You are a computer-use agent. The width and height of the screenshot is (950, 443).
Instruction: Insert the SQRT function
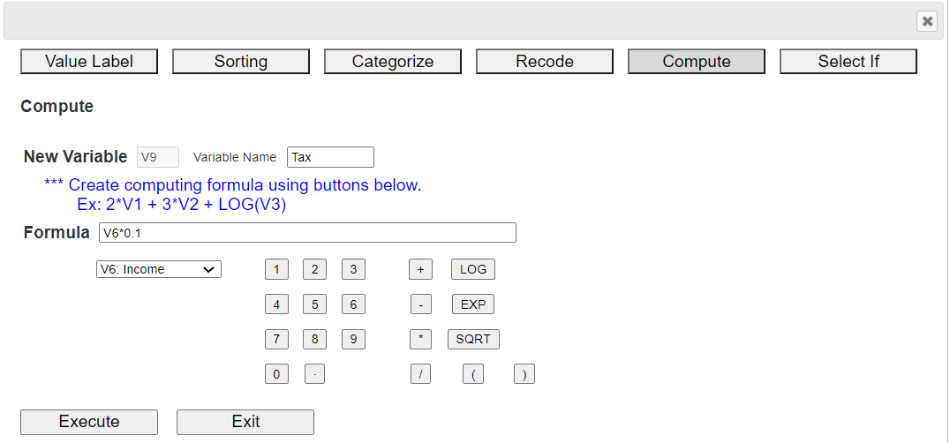[x=473, y=340]
